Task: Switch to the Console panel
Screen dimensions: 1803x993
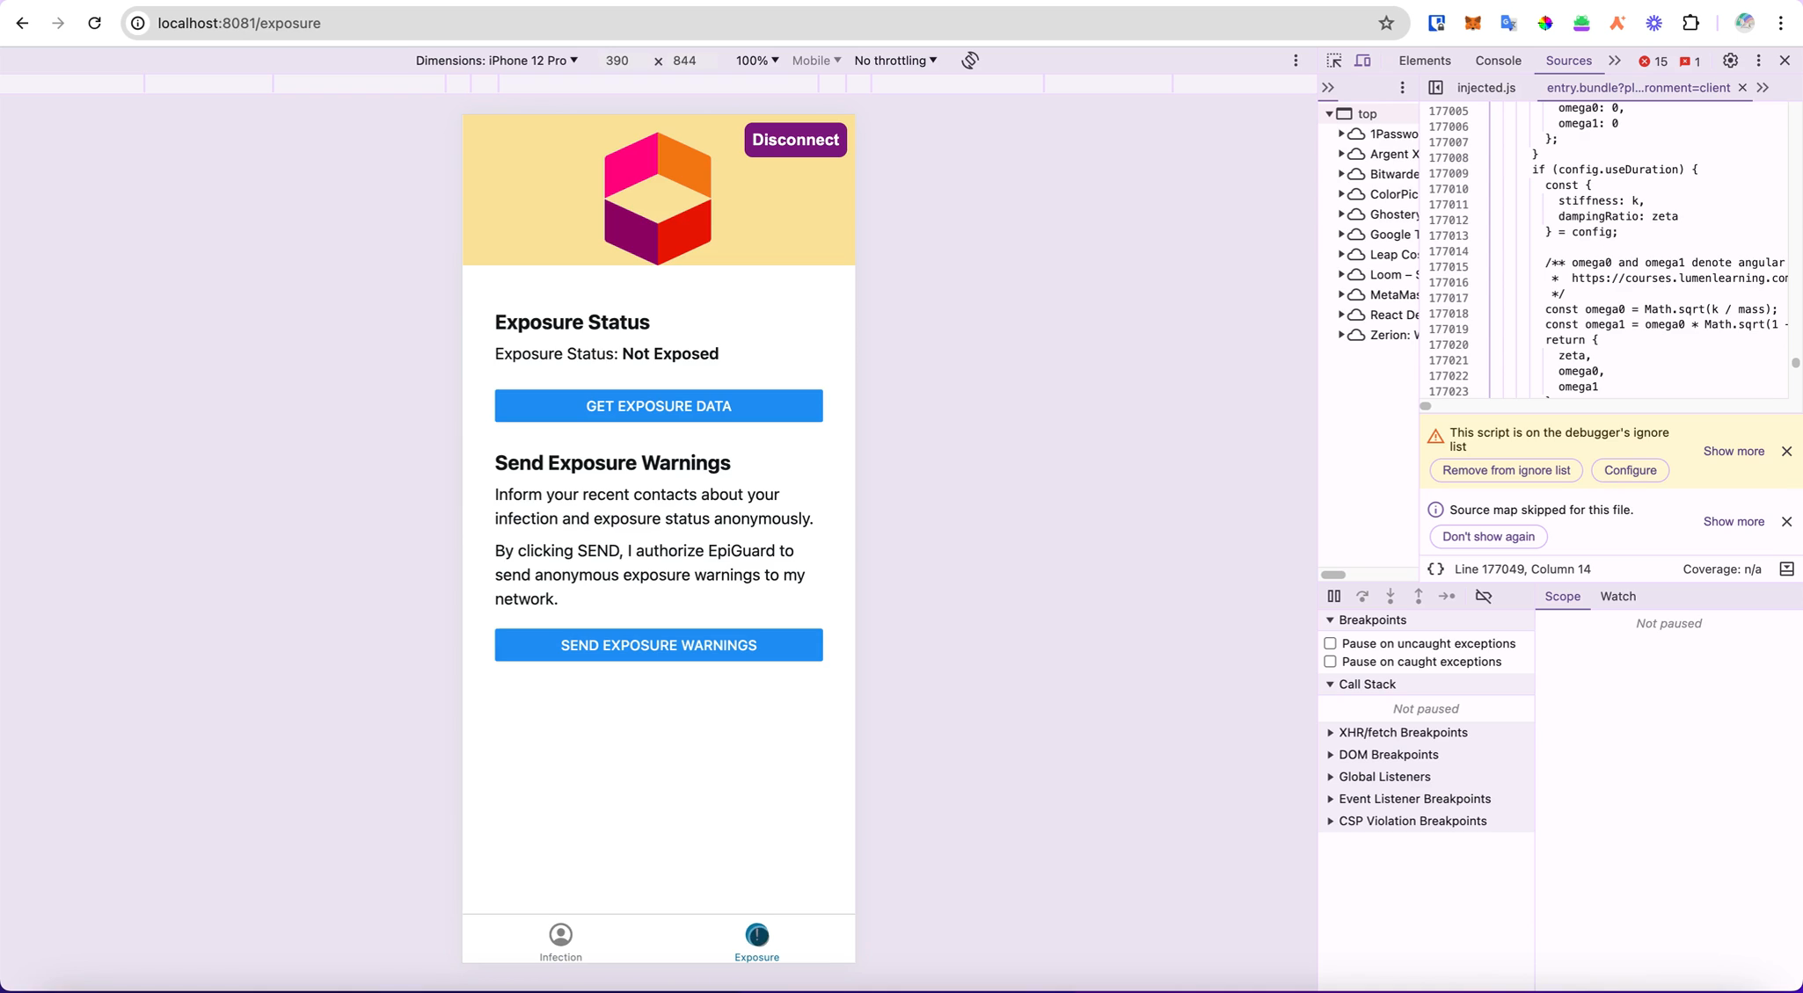Action: (1498, 61)
